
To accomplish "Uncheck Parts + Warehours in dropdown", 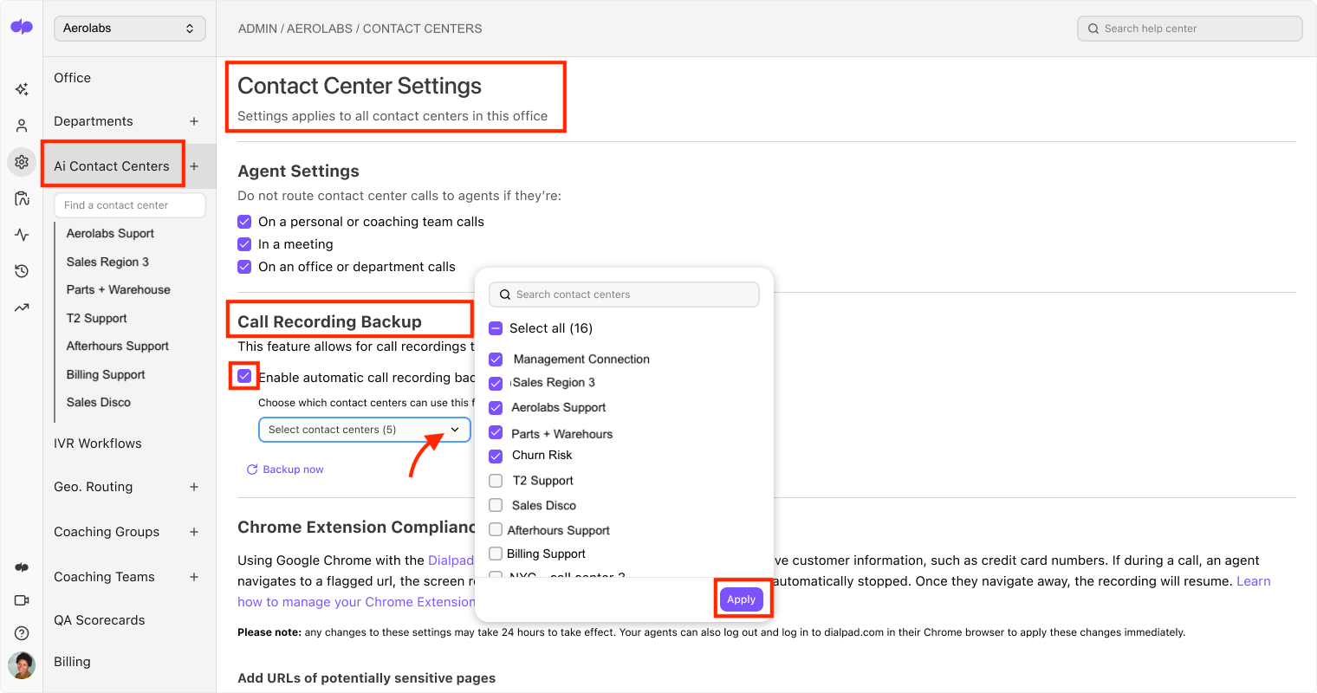I will [x=496, y=432].
